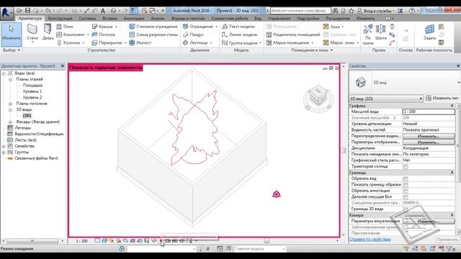Toggle Границы 3D вида checkbox
This screenshot has height=259, width=461.
(406, 209)
